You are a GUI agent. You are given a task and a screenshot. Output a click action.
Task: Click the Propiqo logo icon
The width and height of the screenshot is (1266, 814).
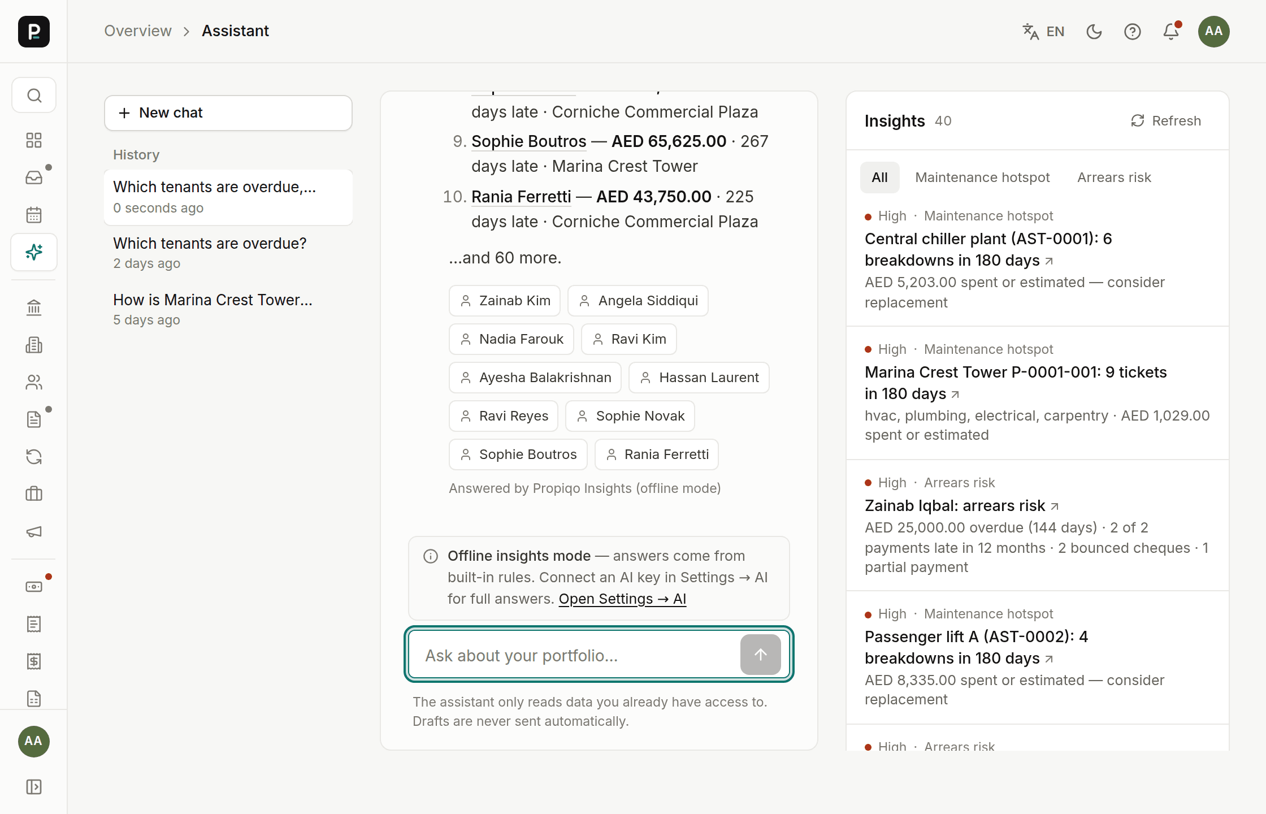point(34,31)
